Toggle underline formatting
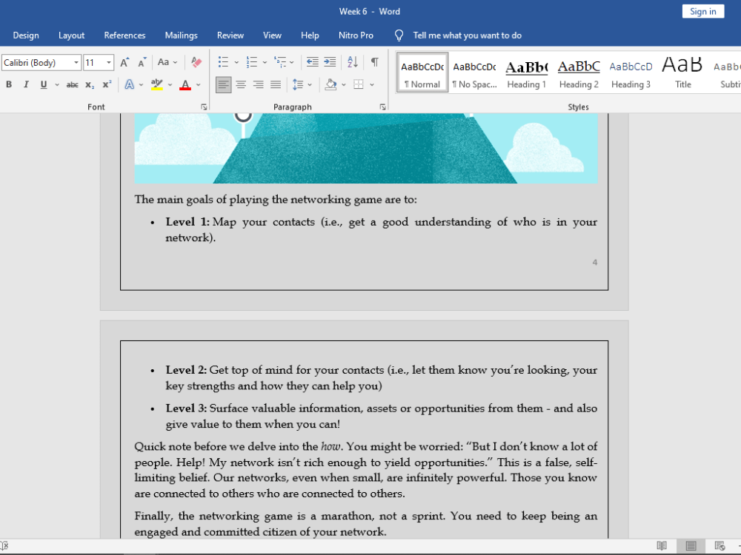 [x=44, y=84]
